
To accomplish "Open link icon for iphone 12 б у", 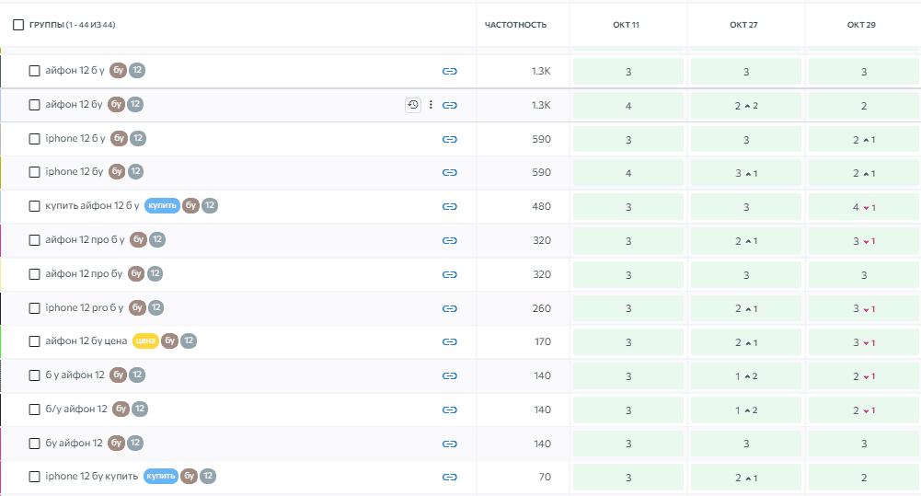I will (x=449, y=139).
